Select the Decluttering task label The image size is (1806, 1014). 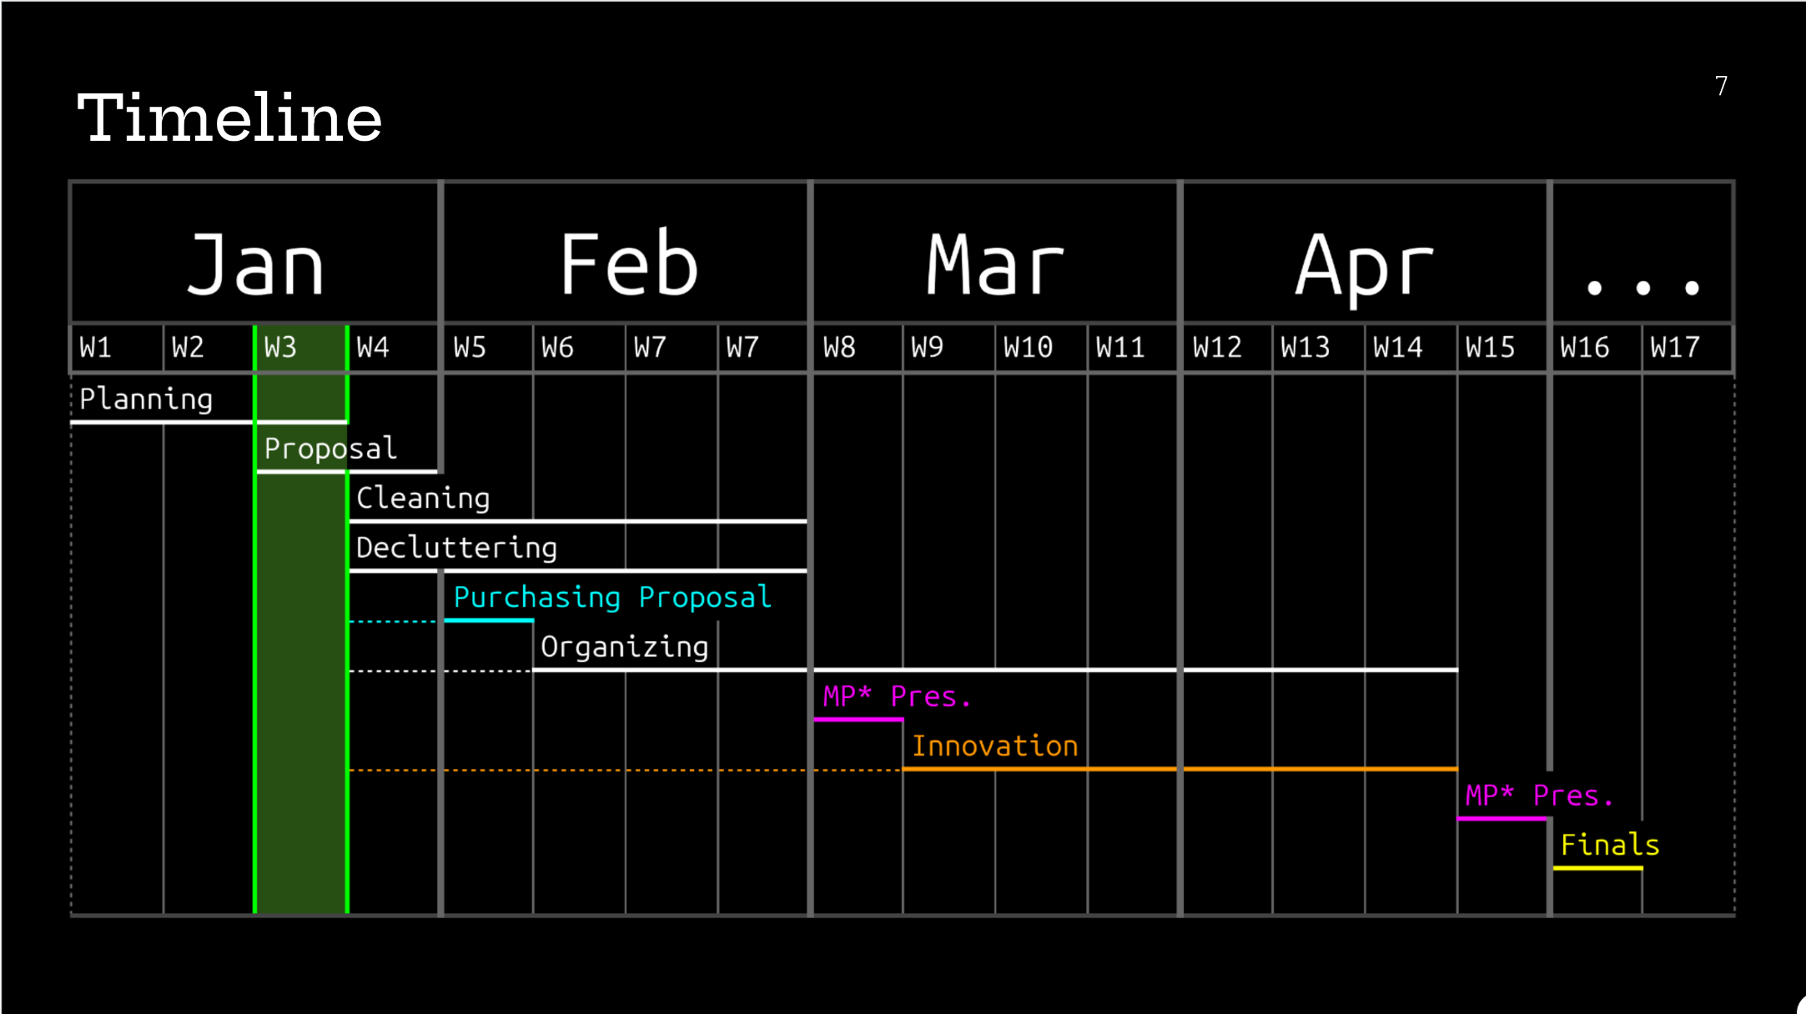456,547
